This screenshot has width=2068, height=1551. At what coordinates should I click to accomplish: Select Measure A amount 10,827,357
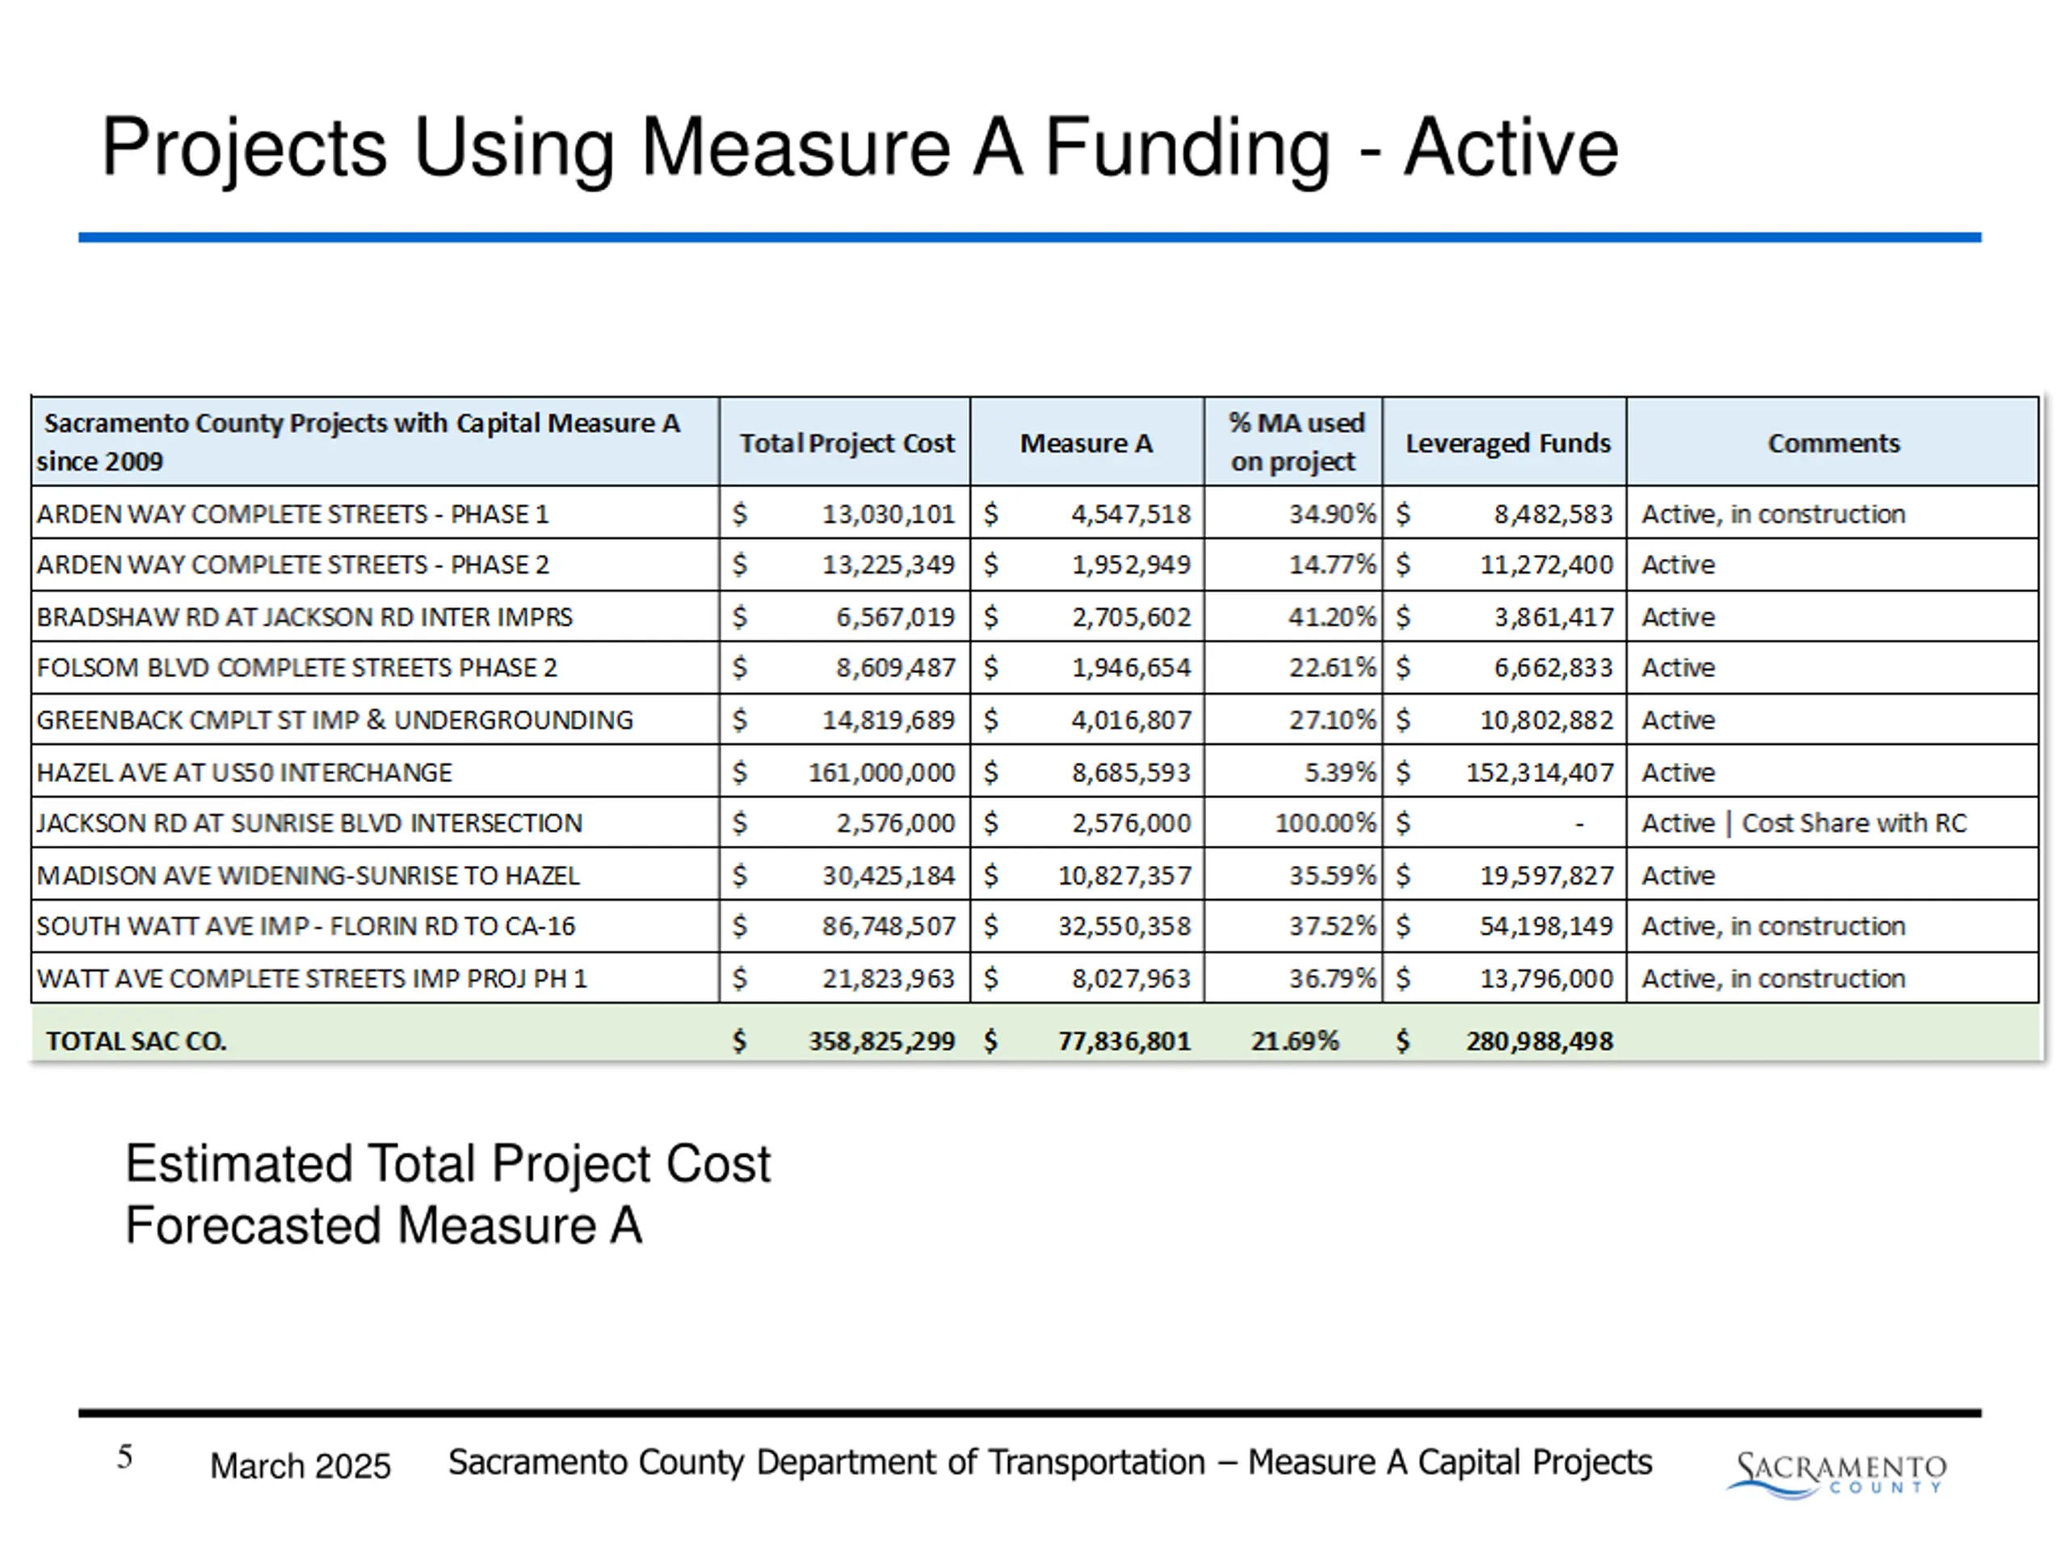[x=1124, y=875]
